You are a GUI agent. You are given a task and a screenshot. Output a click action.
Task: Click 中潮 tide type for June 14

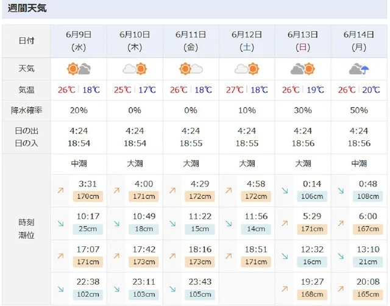(359, 163)
